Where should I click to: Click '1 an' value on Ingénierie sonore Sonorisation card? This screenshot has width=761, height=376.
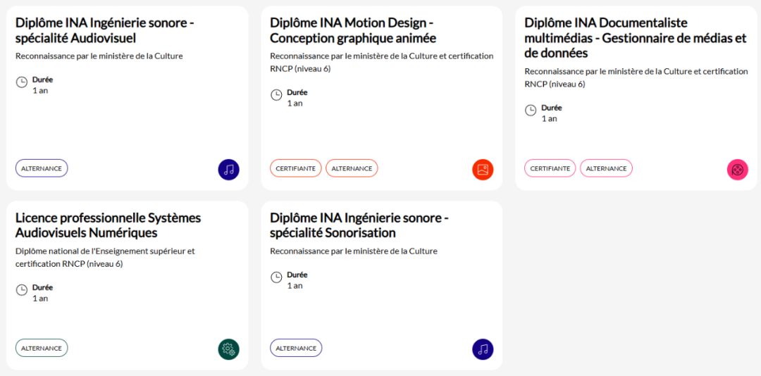click(295, 285)
